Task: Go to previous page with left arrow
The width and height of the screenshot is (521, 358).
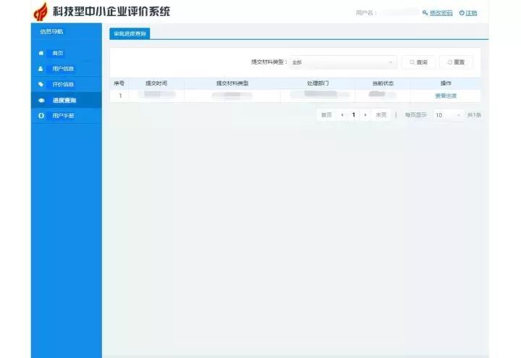Action: pyautogui.click(x=342, y=115)
